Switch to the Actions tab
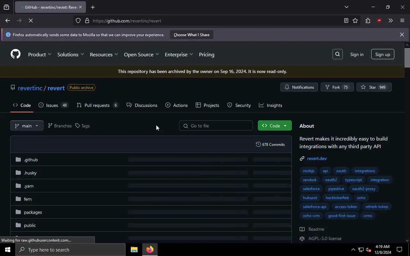Viewport: 410px width, 256px height. pyautogui.click(x=176, y=105)
